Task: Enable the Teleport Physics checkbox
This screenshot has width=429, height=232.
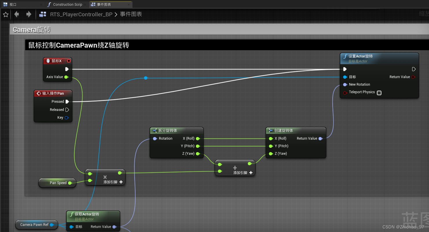Action: pyautogui.click(x=379, y=93)
